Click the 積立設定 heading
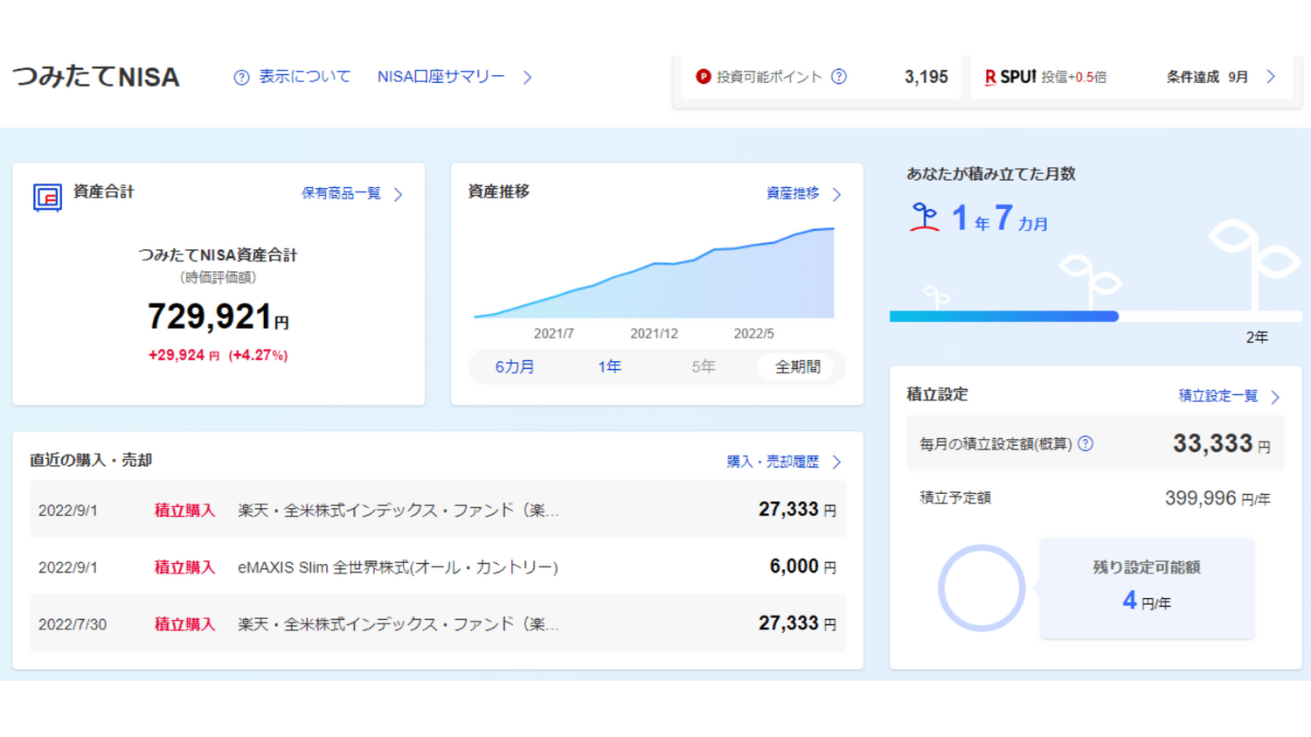The image size is (1311, 737). [x=937, y=394]
